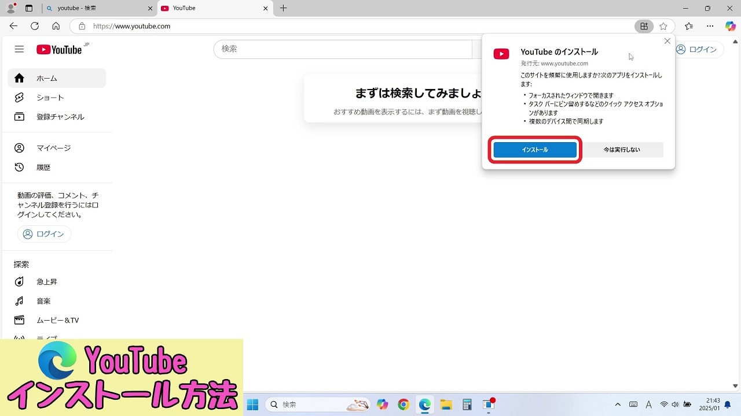Open File Explorer from the taskbar
The width and height of the screenshot is (741, 416).
446,404
